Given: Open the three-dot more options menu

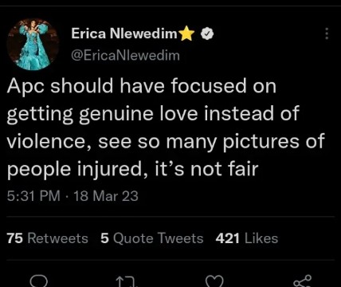Looking at the screenshot, I should point(327,33).
